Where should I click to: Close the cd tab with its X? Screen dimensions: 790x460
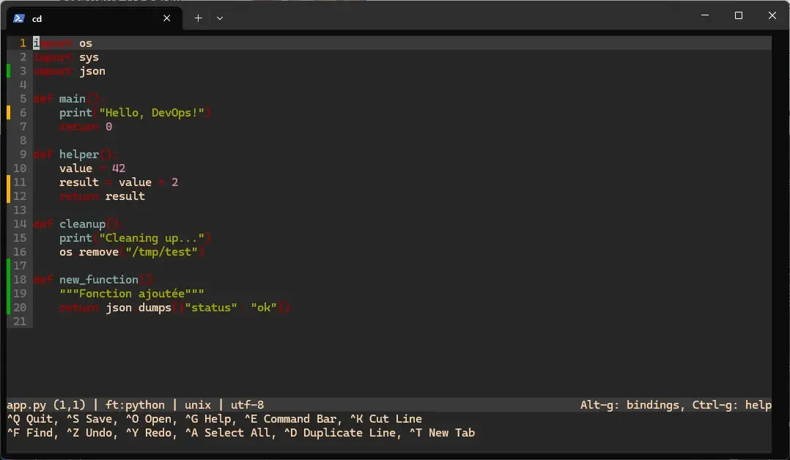166,18
